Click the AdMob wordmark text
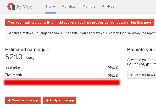156x108 pixels. tap(24, 6)
